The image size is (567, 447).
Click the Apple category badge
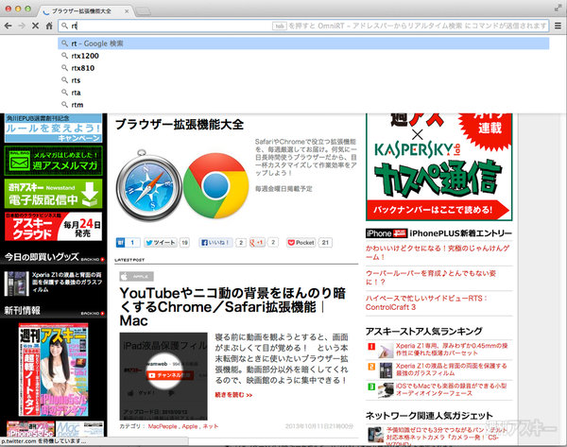coord(137,276)
